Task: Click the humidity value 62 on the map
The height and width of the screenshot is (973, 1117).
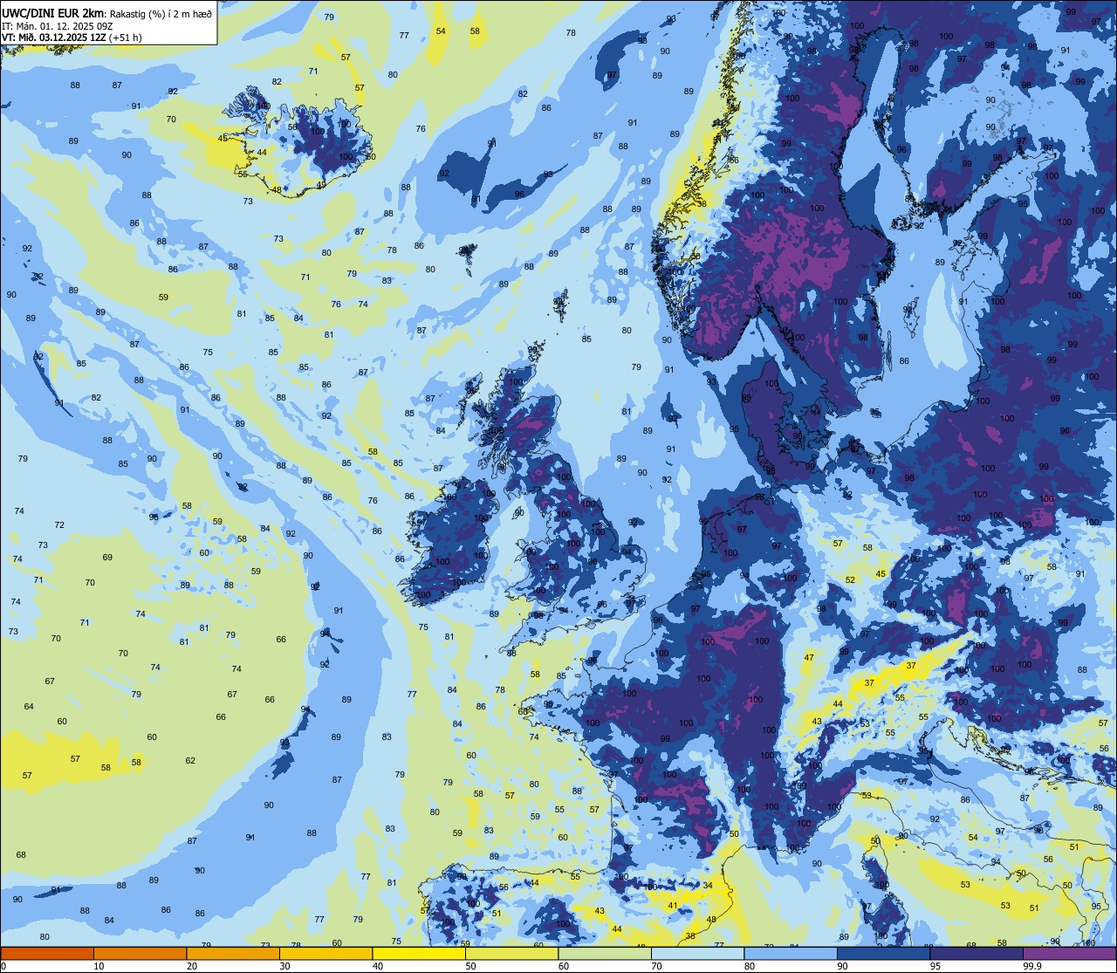Action: 190,761
